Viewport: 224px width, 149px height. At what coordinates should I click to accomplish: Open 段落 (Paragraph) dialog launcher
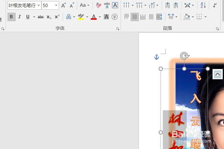[217, 29]
